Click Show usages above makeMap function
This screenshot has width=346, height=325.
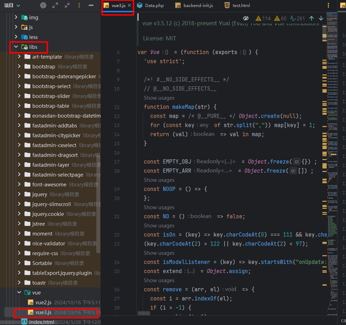[x=159, y=98]
